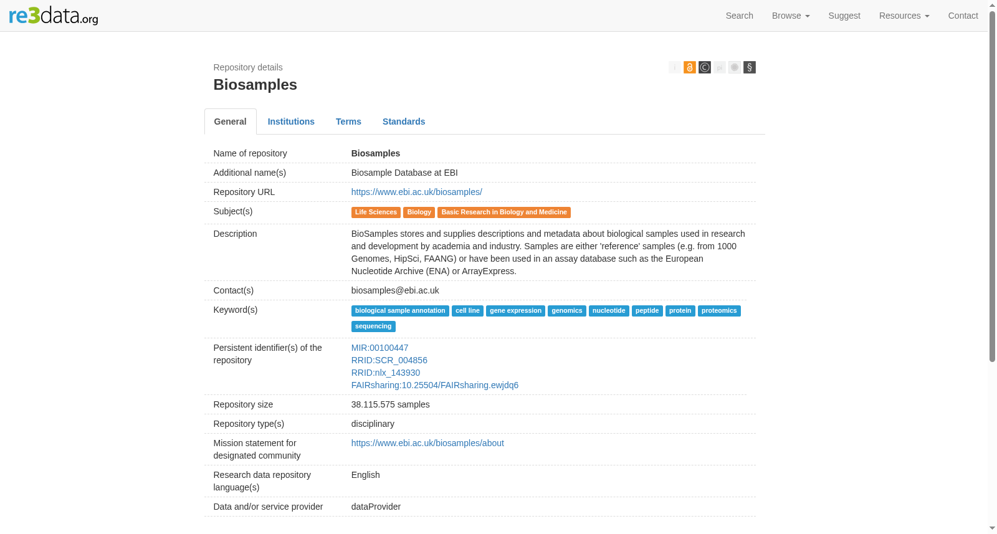Screen dimensions: 997x534
Task: Click the 'Keyword(s)' row label
Action: click(x=236, y=310)
